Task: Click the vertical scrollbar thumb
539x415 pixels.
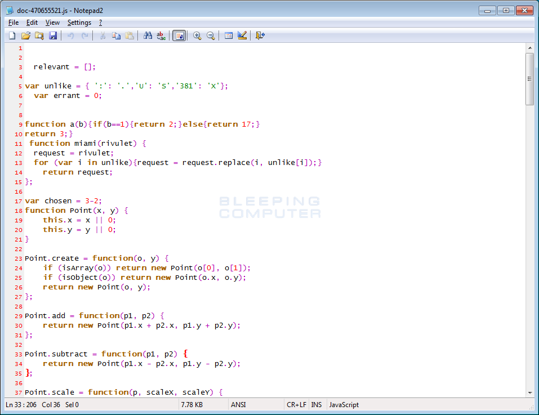Action: (530, 79)
